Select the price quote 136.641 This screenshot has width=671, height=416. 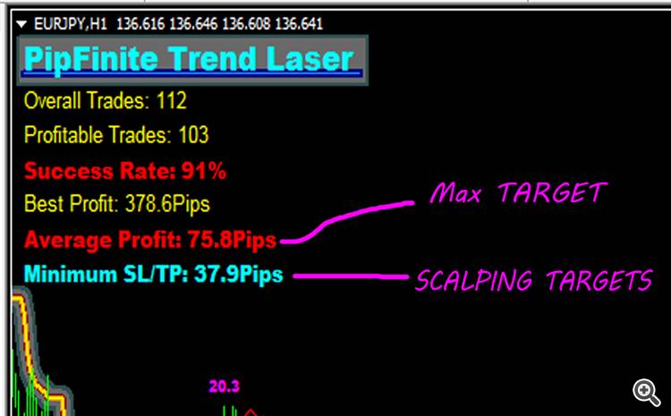coord(299,23)
